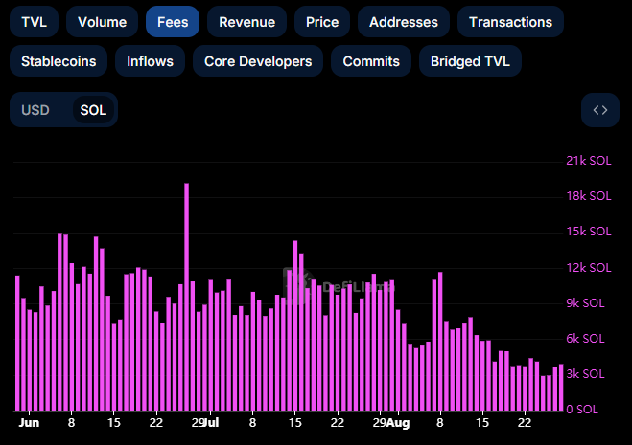This screenshot has width=632, height=445.
Task: Enable the Bridged TVL metric
Action: click(x=470, y=61)
